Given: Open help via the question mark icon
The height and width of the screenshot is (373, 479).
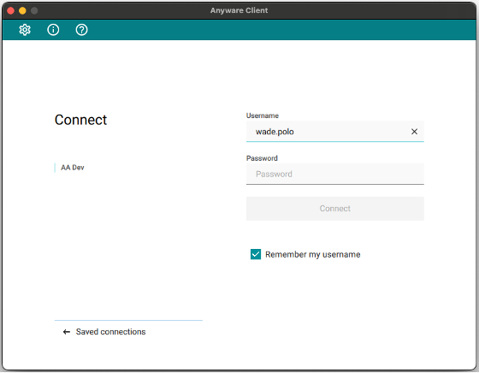Looking at the screenshot, I should point(81,30).
